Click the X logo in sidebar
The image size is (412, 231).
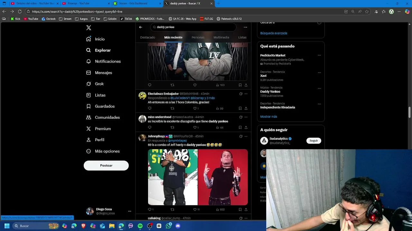[x=89, y=28]
